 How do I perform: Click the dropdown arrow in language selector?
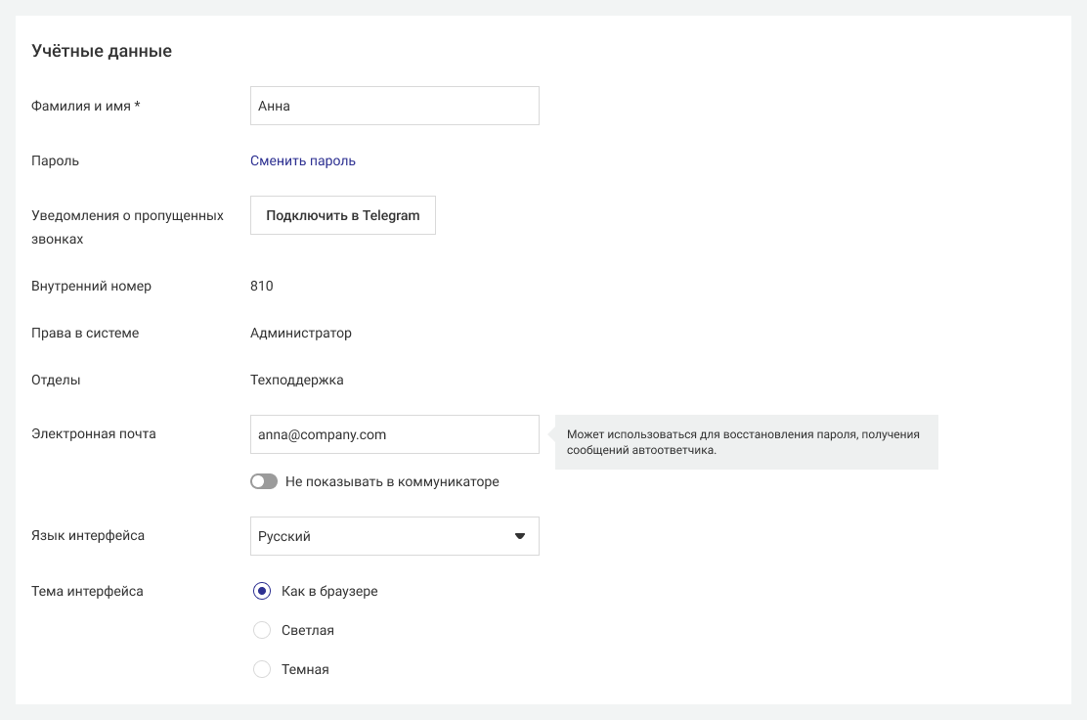click(x=519, y=536)
